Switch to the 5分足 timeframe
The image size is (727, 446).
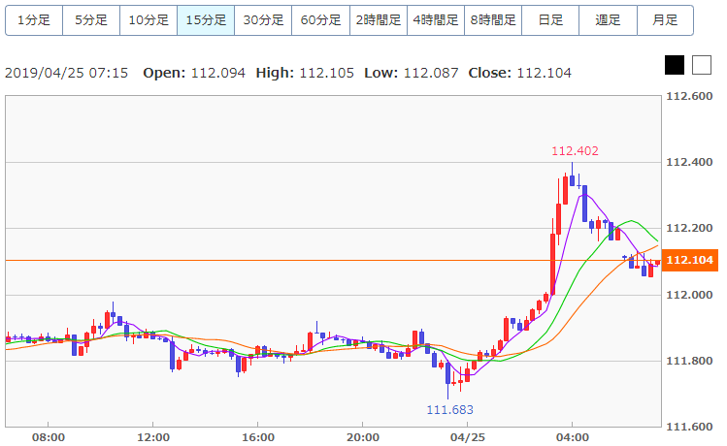(91, 19)
